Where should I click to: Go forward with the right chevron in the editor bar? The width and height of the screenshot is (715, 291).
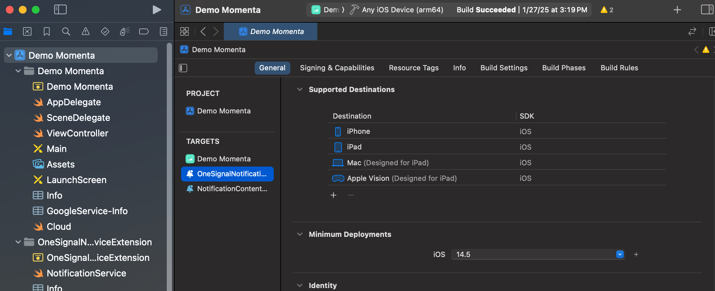(x=216, y=31)
